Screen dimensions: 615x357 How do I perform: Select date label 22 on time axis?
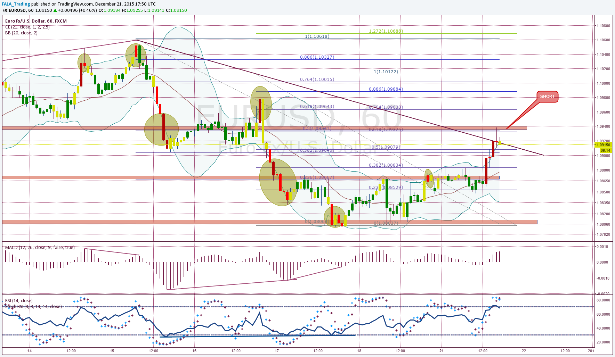(x=524, y=351)
